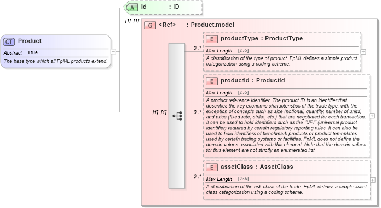Click the E element icon of assetClass
Viewport: 381px width, 208px height.
[x=212, y=167]
